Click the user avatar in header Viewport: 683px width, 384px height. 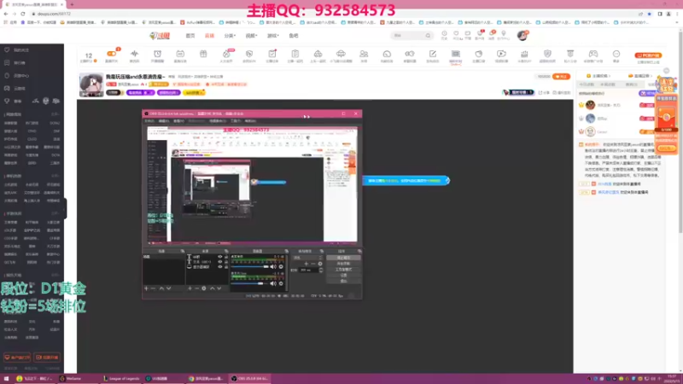(522, 35)
